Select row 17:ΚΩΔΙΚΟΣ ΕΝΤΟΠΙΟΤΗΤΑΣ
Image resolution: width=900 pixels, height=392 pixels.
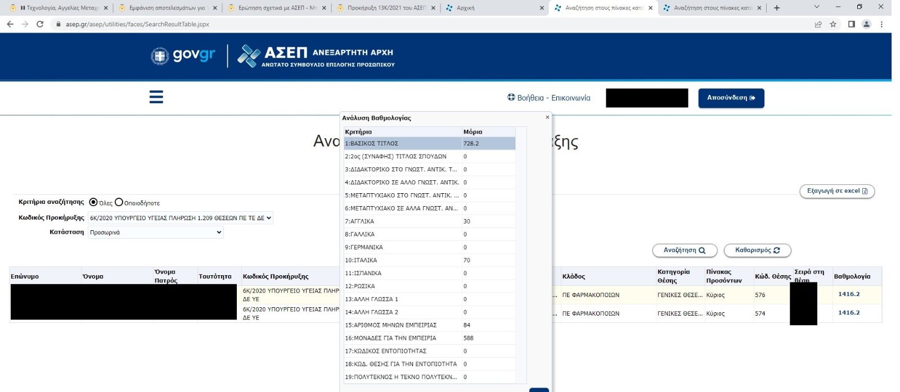430,351
